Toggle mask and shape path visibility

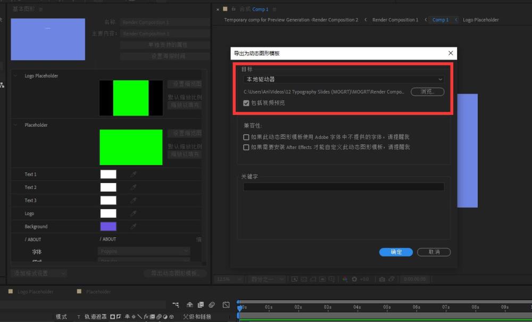tap(313, 279)
